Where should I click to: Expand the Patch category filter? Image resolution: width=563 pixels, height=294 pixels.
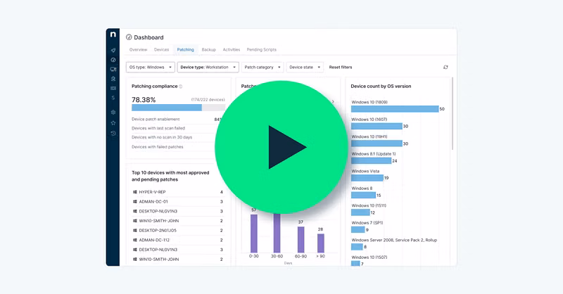coord(262,68)
